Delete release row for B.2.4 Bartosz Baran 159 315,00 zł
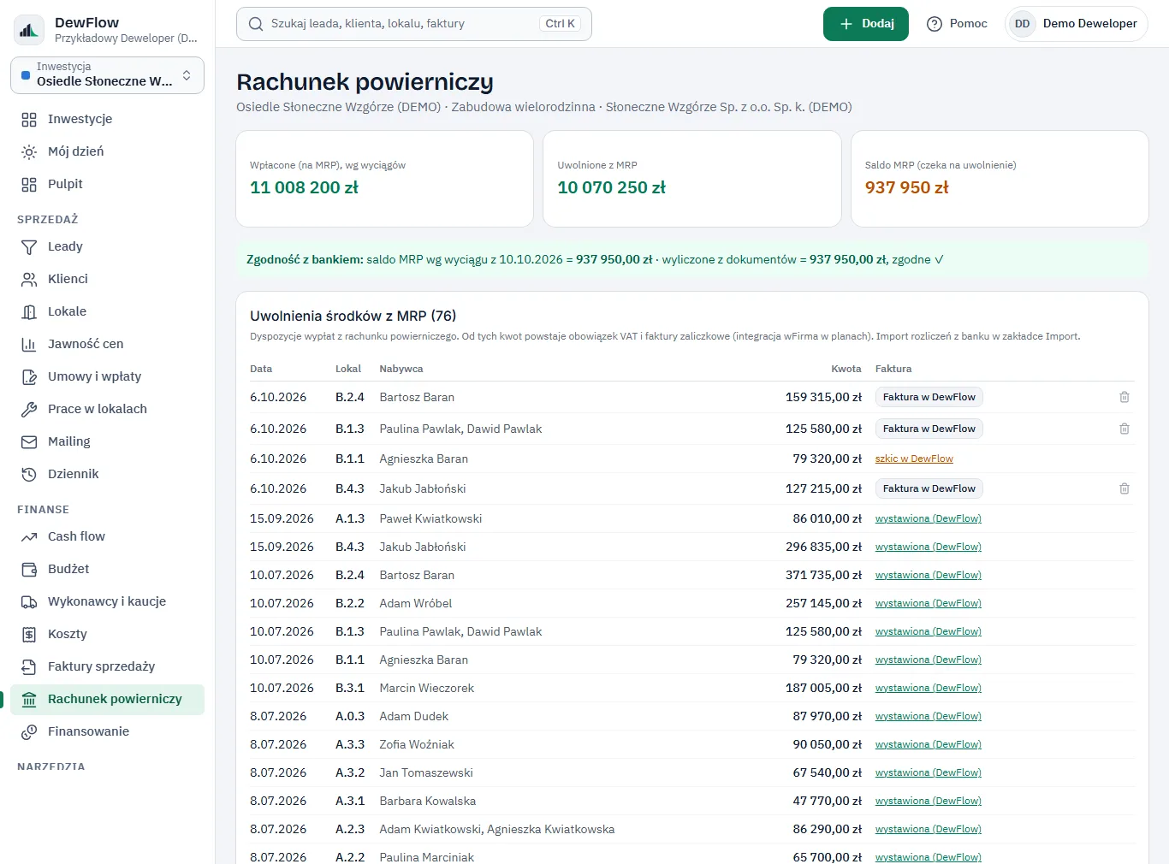The width and height of the screenshot is (1169, 864). click(1124, 397)
